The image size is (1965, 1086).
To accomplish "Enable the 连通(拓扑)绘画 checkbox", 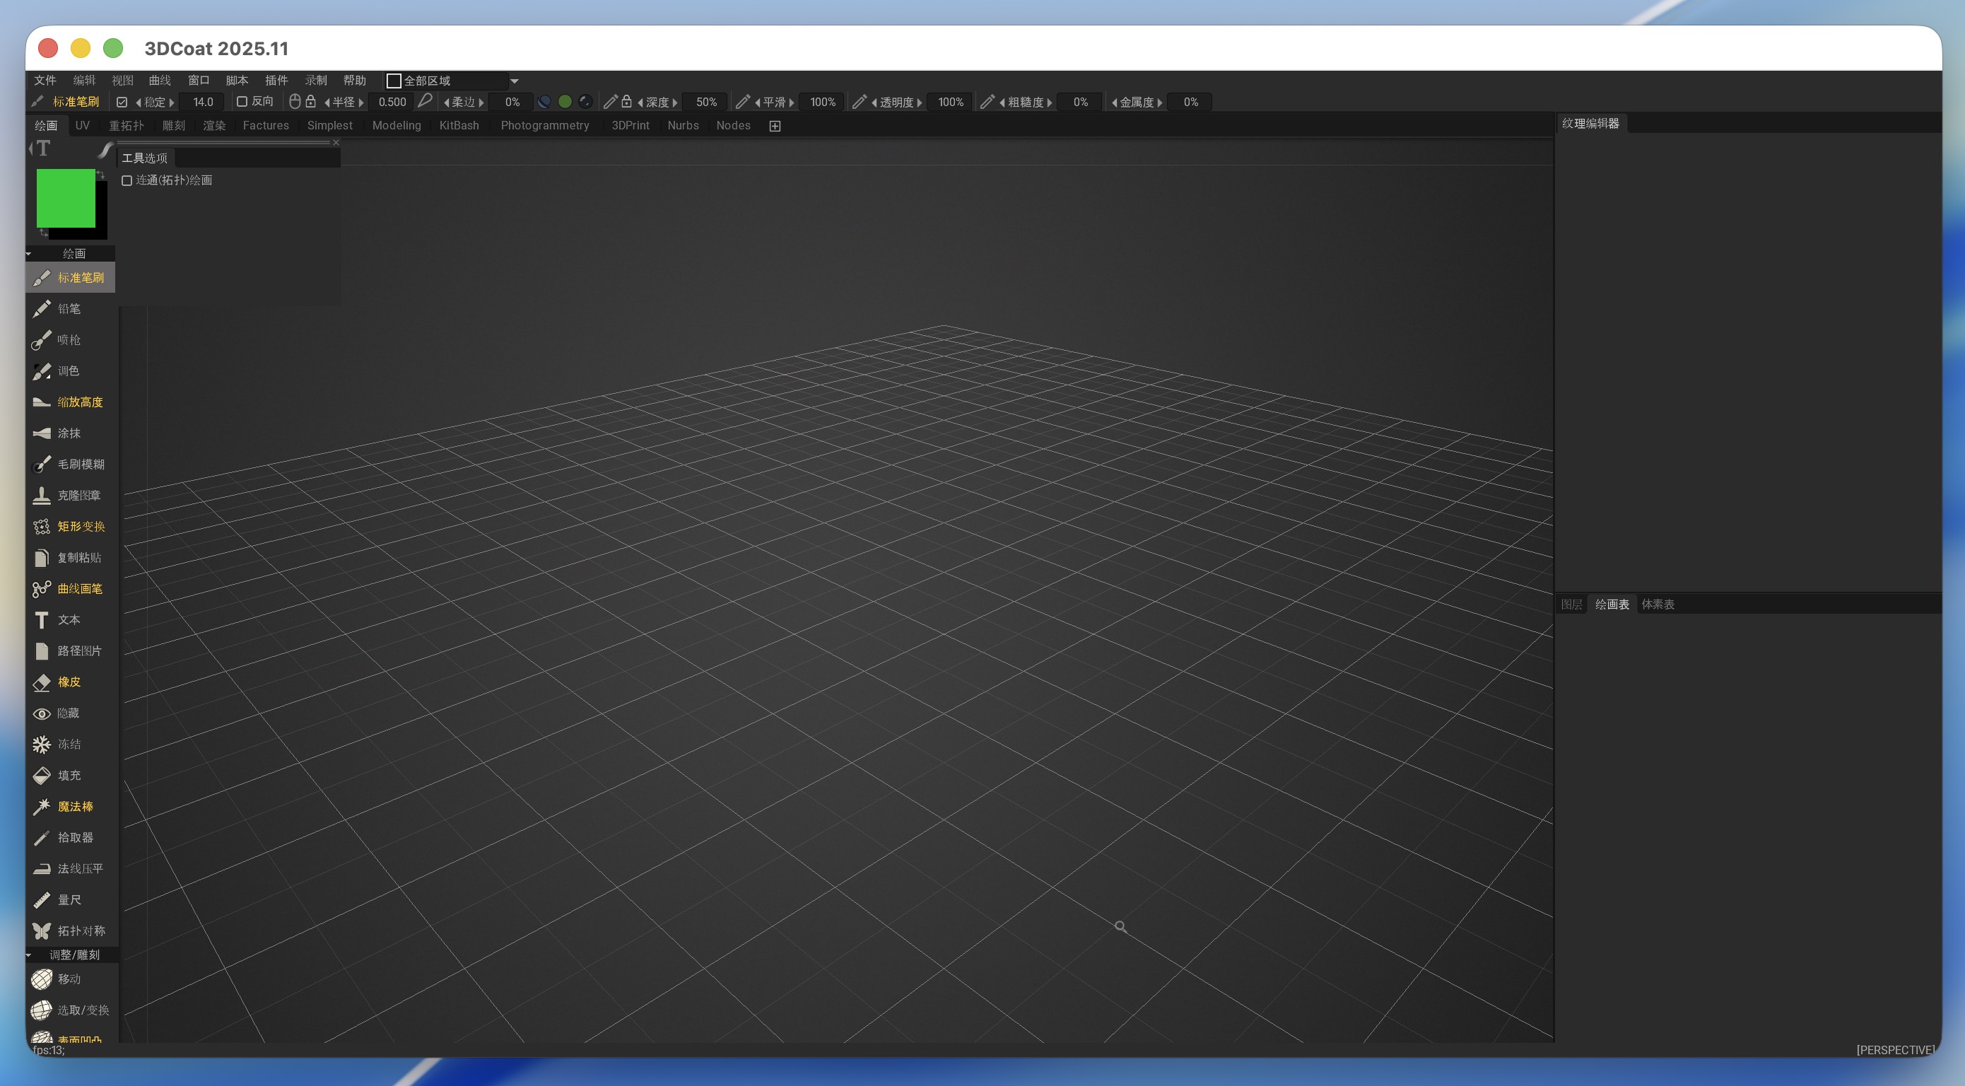I will 127,181.
